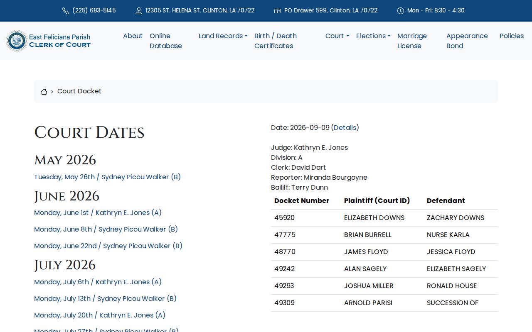532x332 pixels.
Task: Click plaintiff name BRIAN BURRELL
Action: point(368,235)
